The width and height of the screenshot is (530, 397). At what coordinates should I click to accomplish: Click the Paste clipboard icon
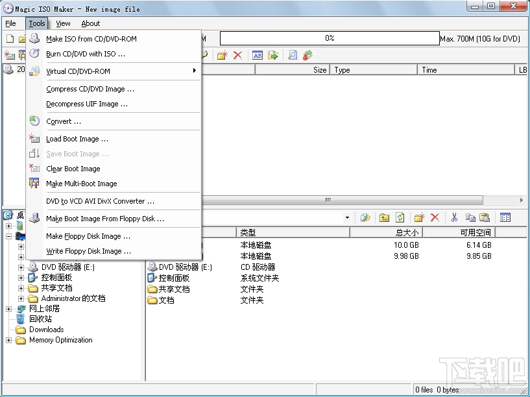coord(486,217)
